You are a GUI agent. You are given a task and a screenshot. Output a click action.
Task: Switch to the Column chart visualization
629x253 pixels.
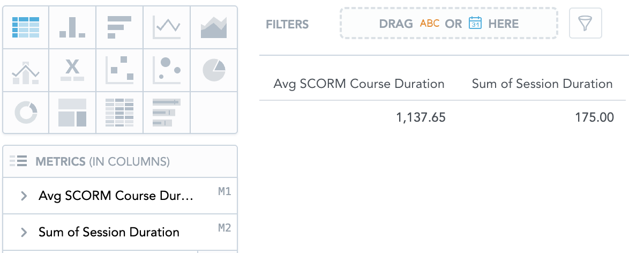pos(72,27)
